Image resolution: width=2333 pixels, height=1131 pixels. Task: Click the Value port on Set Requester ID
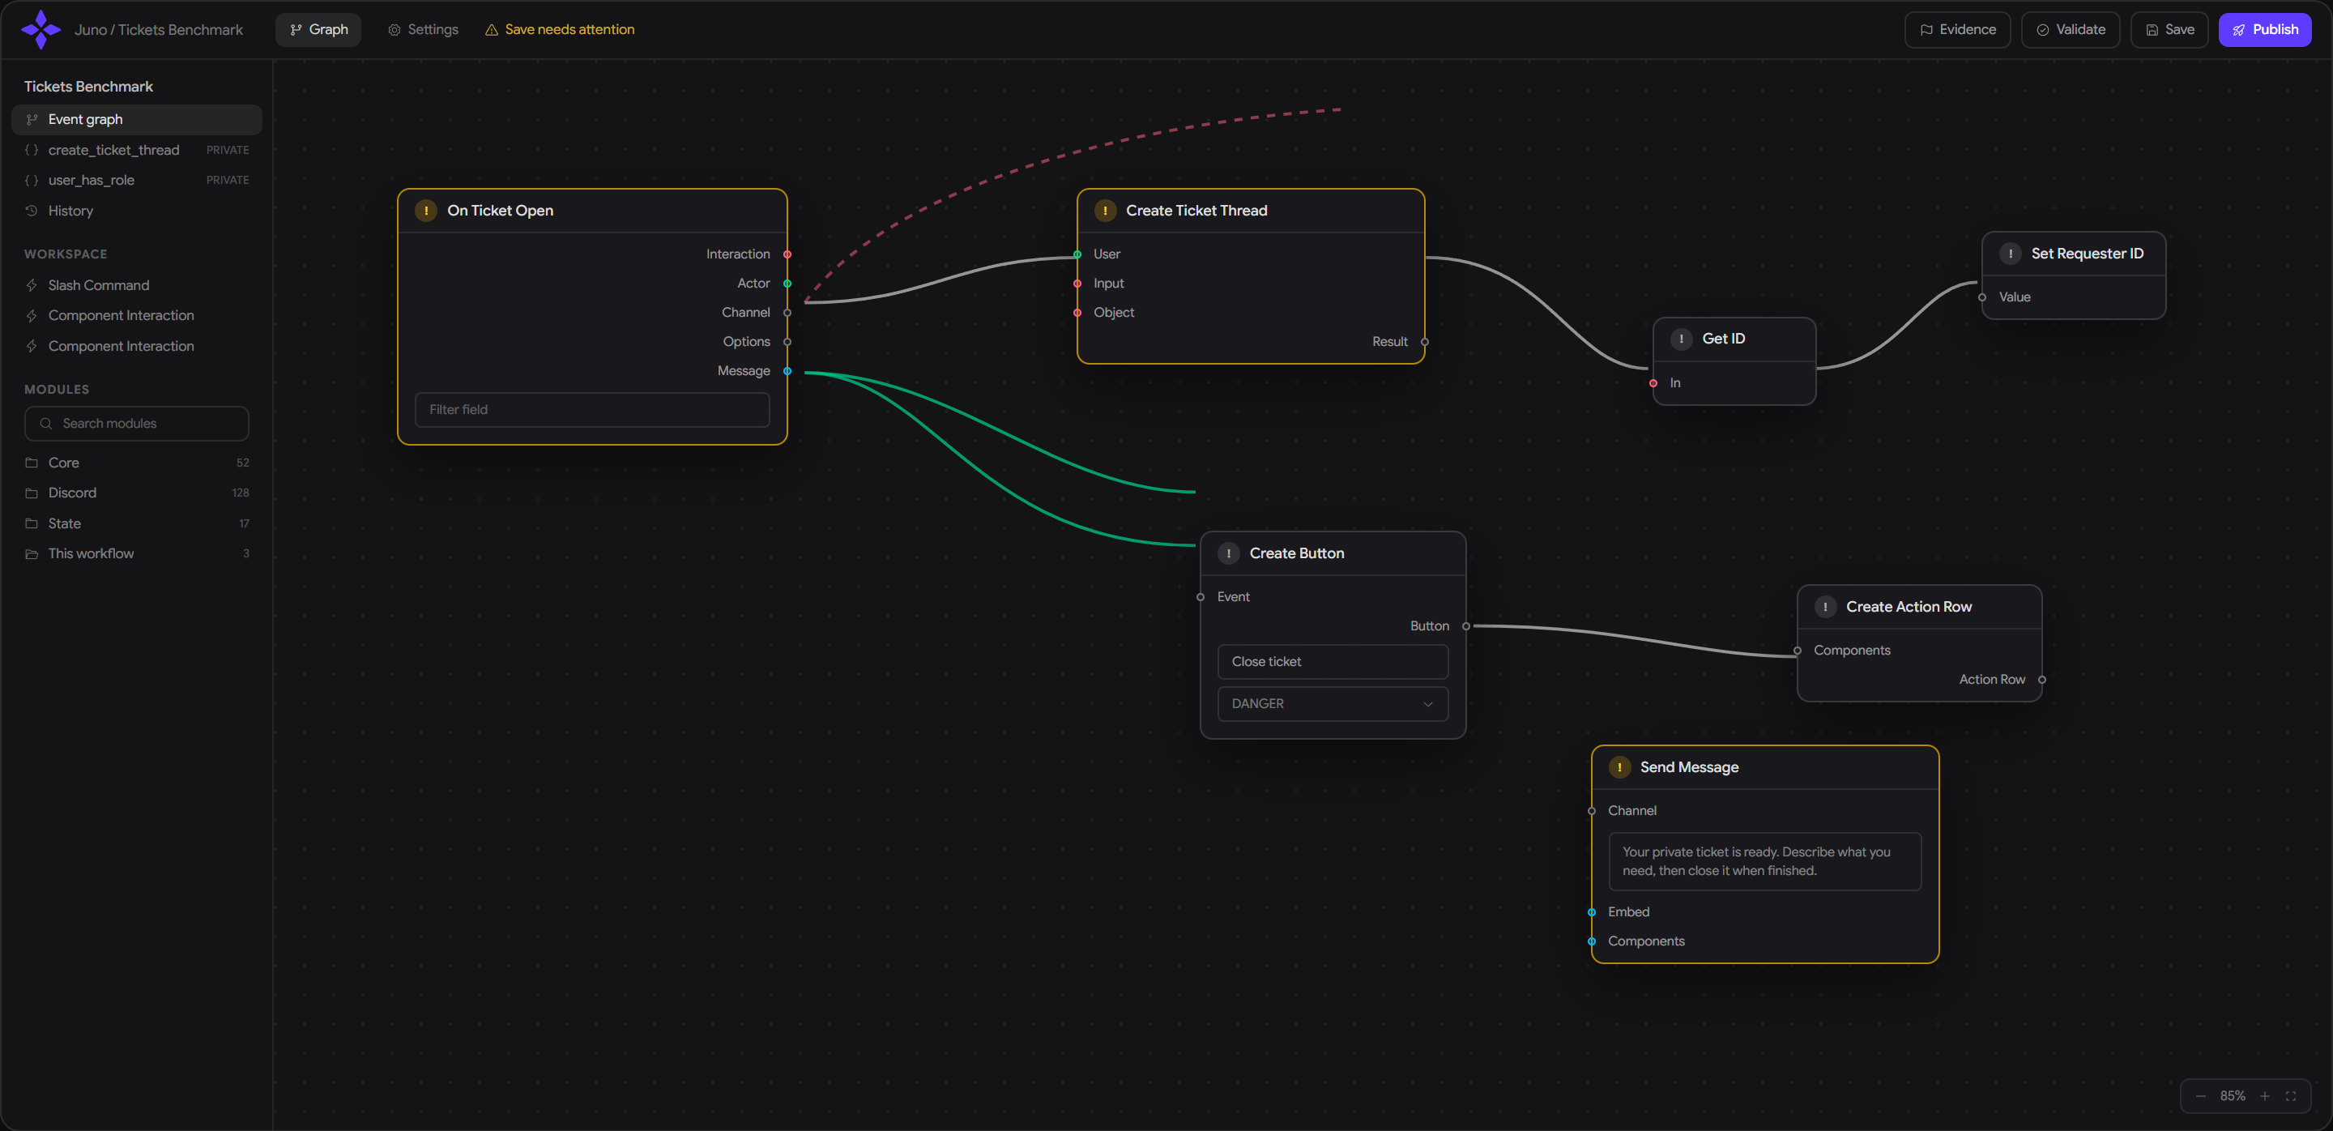(1982, 297)
